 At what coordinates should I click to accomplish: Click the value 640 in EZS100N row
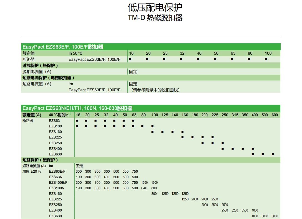tap(144, 188)
